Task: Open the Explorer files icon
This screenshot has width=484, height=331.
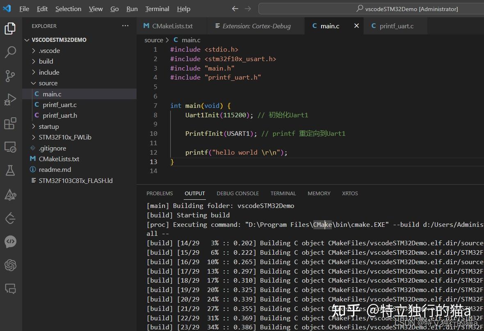Action: (x=10, y=28)
